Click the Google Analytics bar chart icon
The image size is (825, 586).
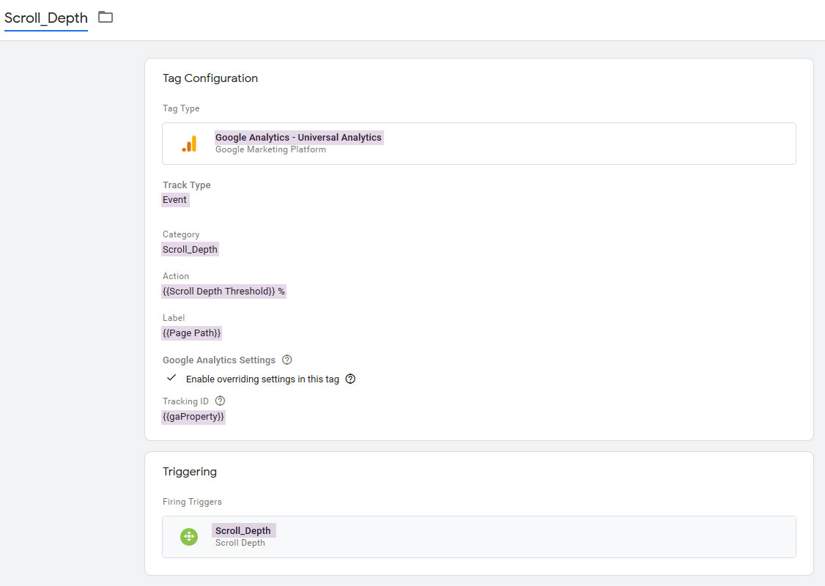[190, 144]
